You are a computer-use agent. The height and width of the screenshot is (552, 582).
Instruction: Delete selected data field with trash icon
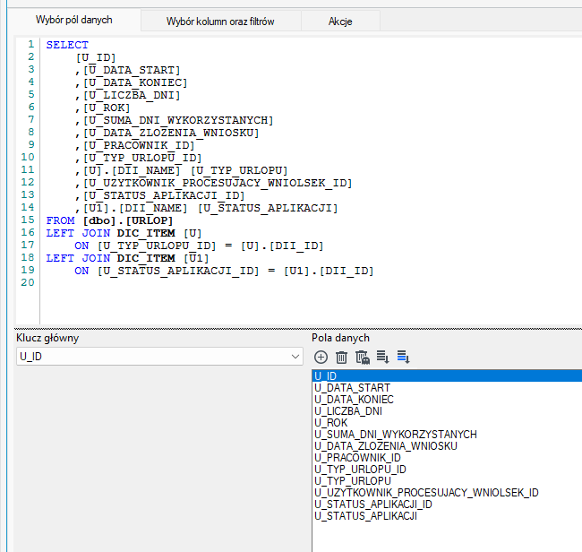pyautogui.click(x=341, y=357)
